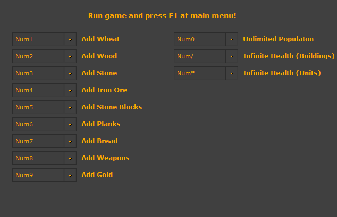Select the Infinite Health (Buildings) label
Image resolution: width=337 pixels, height=217 pixels.
click(289, 56)
